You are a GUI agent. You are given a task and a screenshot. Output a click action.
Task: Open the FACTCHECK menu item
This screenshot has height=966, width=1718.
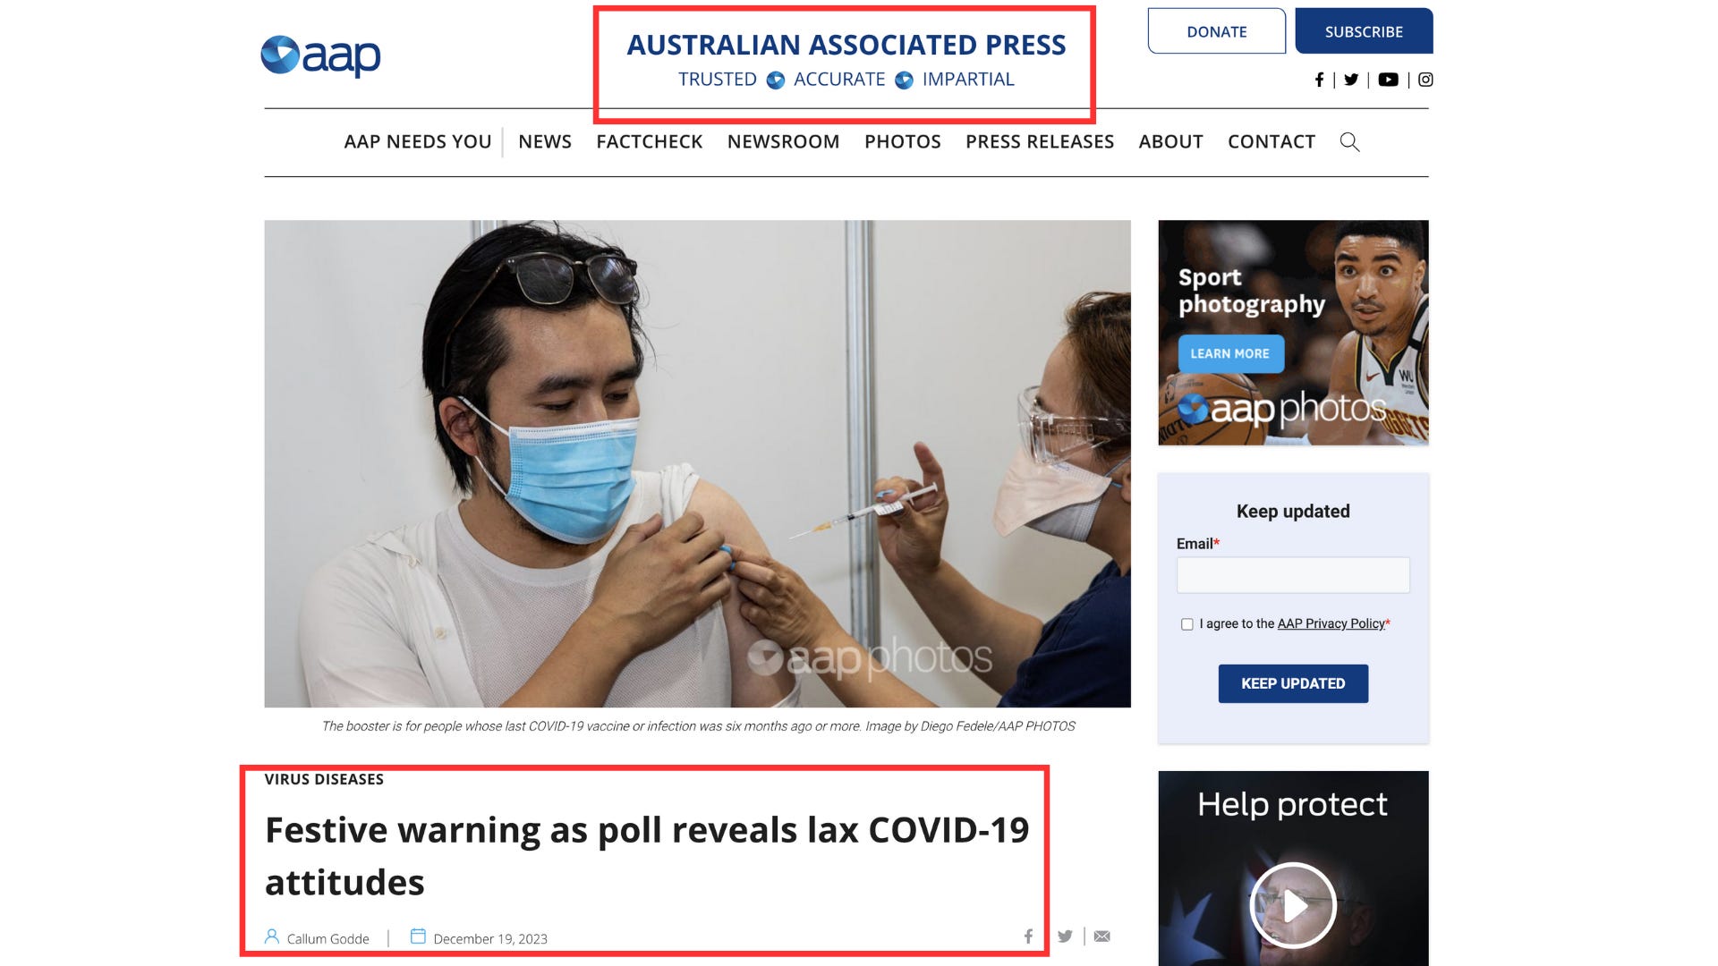click(x=649, y=141)
